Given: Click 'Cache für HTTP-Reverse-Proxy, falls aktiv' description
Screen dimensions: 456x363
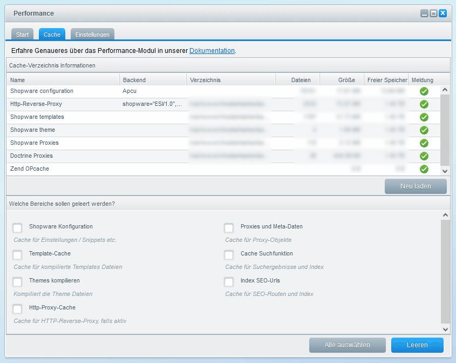Looking at the screenshot, I should pyautogui.click(x=70, y=321).
